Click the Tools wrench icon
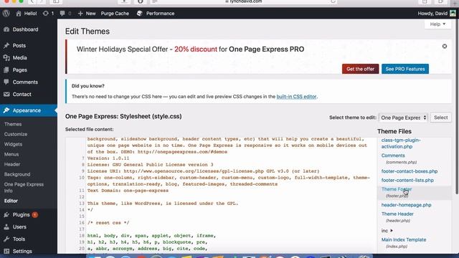 (x=6, y=239)
